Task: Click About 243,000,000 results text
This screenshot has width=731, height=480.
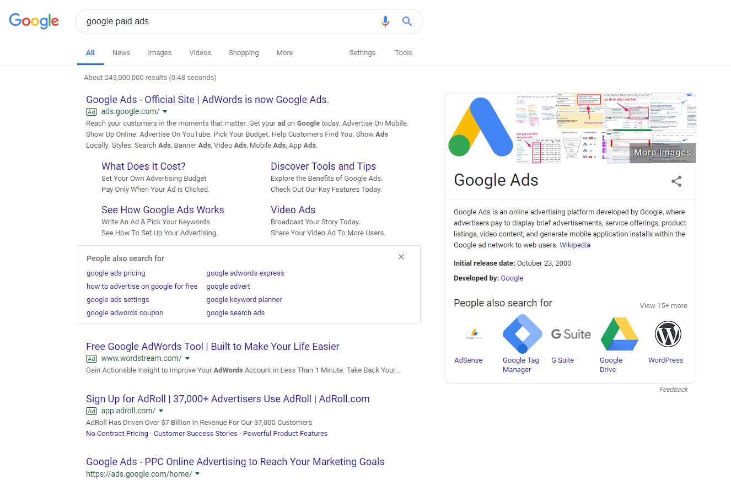Action: 150,78
